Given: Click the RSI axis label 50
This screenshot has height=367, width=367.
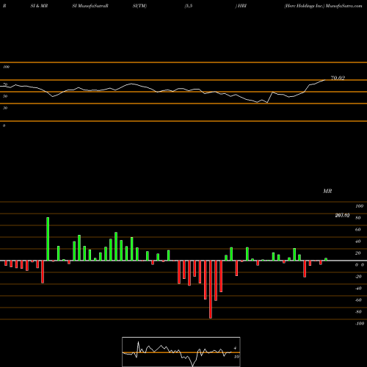Looking at the screenshot, I should (x=5, y=96).
